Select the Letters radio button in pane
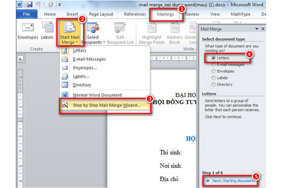The height and width of the screenshot is (188, 282). (x=213, y=58)
